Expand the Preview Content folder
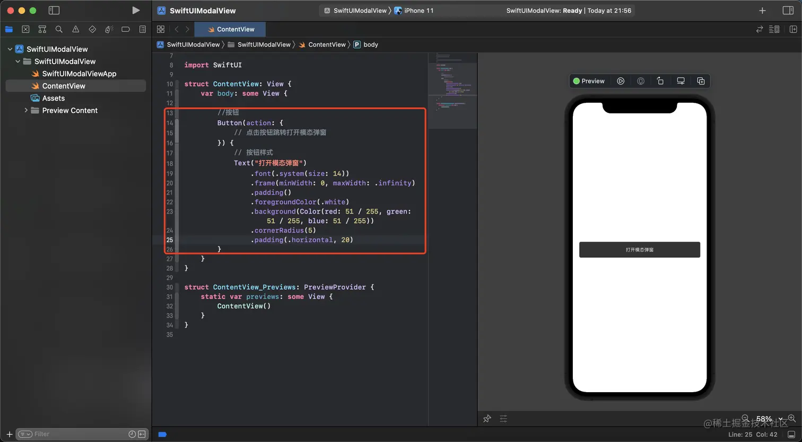Image resolution: width=802 pixels, height=442 pixels. (x=26, y=110)
